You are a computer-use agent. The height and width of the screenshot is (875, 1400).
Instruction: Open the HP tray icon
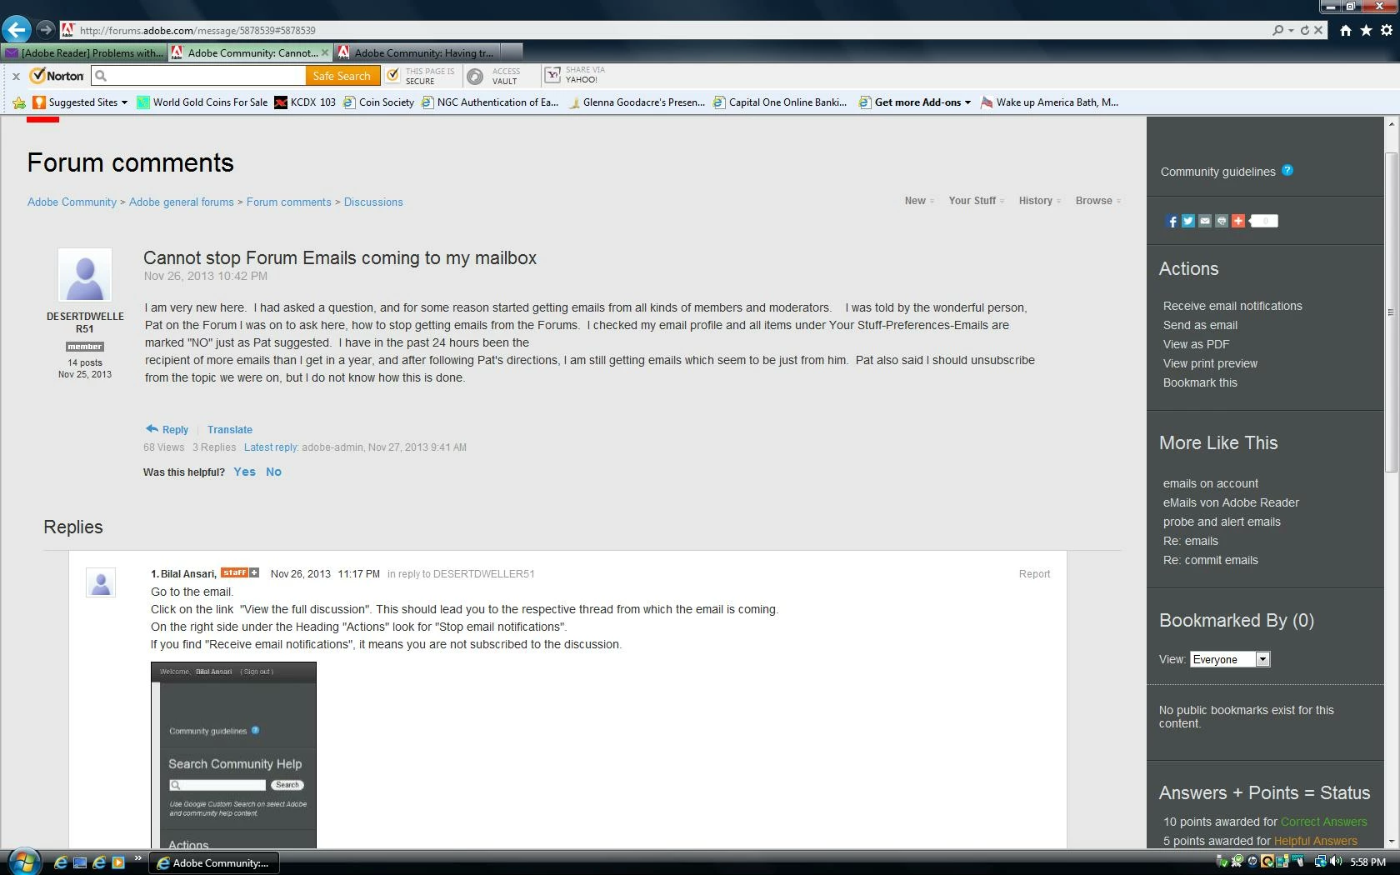point(1252,862)
